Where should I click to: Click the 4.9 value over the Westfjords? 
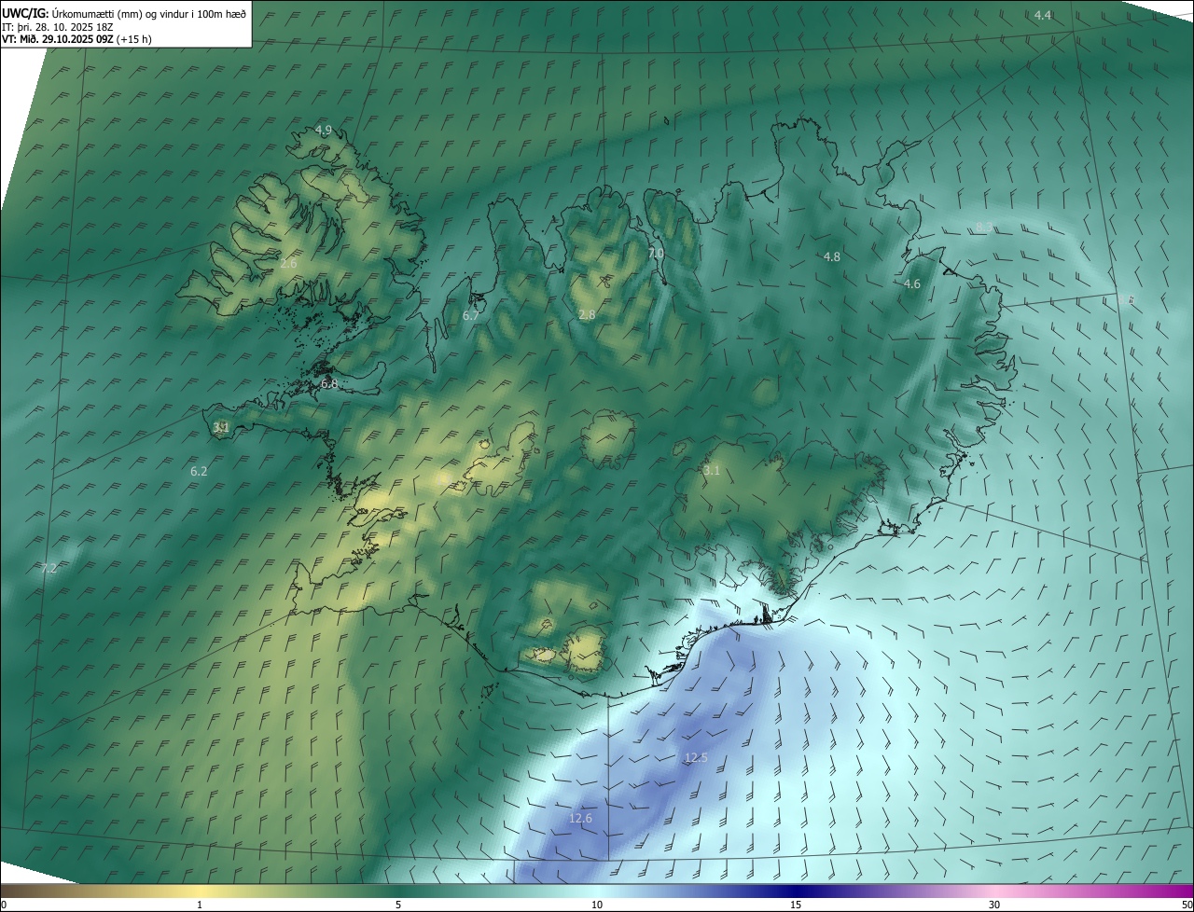[x=324, y=130]
